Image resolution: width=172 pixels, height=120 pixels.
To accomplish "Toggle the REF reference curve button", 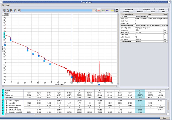I will [99, 11].
